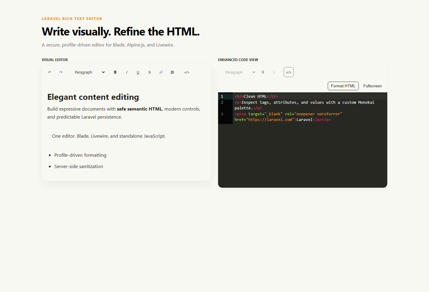The image size is (429, 292).
Task: Open the greyed Paragraph dropdown in code view
Action: [x=240, y=72]
